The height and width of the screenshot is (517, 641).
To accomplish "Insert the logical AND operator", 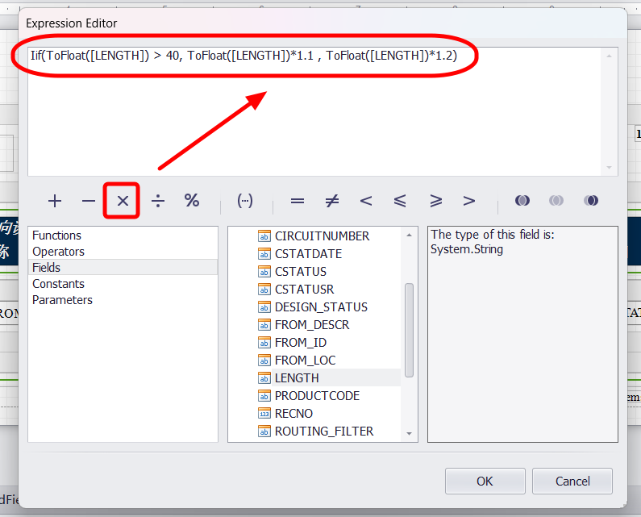I will pyautogui.click(x=522, y=200).
